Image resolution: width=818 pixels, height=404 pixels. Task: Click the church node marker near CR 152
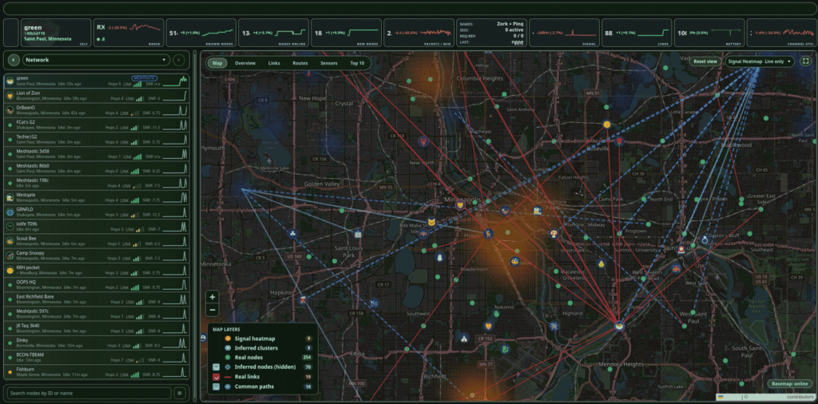point(463,339)
